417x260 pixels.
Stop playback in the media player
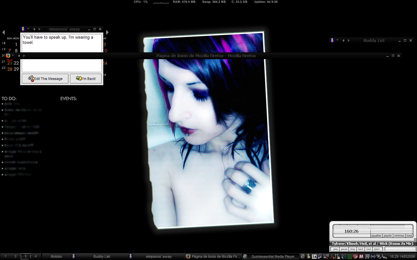[x=352, y=249]
